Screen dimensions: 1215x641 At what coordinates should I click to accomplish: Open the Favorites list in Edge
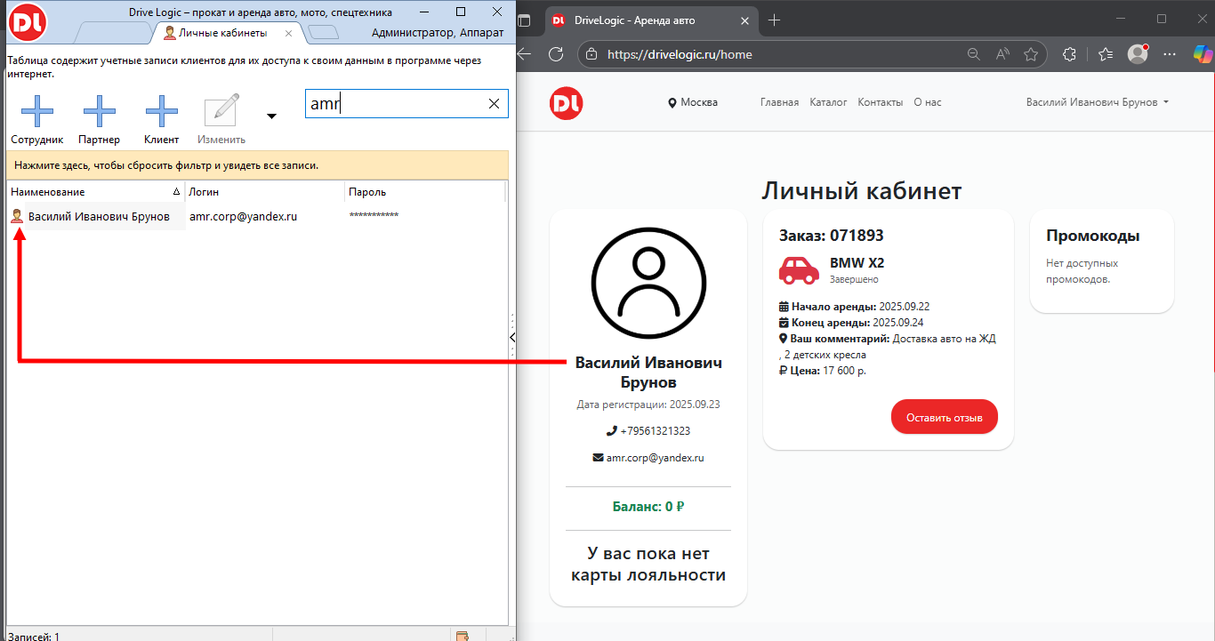pyautogui.click(x=1106, y=54)
